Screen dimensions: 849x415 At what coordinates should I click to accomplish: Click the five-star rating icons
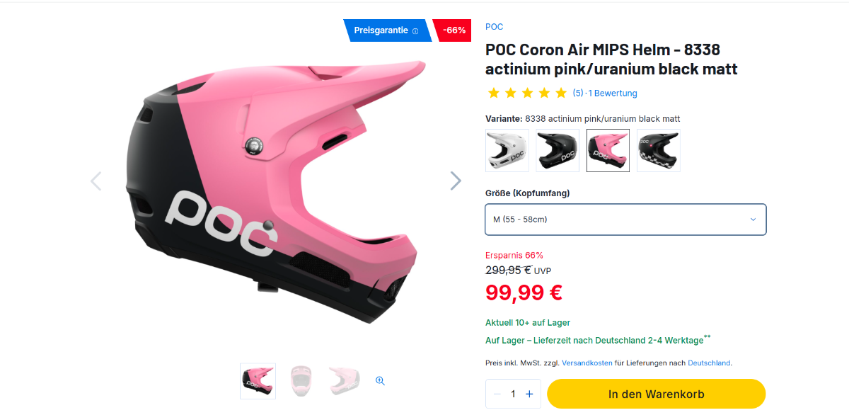pos(527,93)
